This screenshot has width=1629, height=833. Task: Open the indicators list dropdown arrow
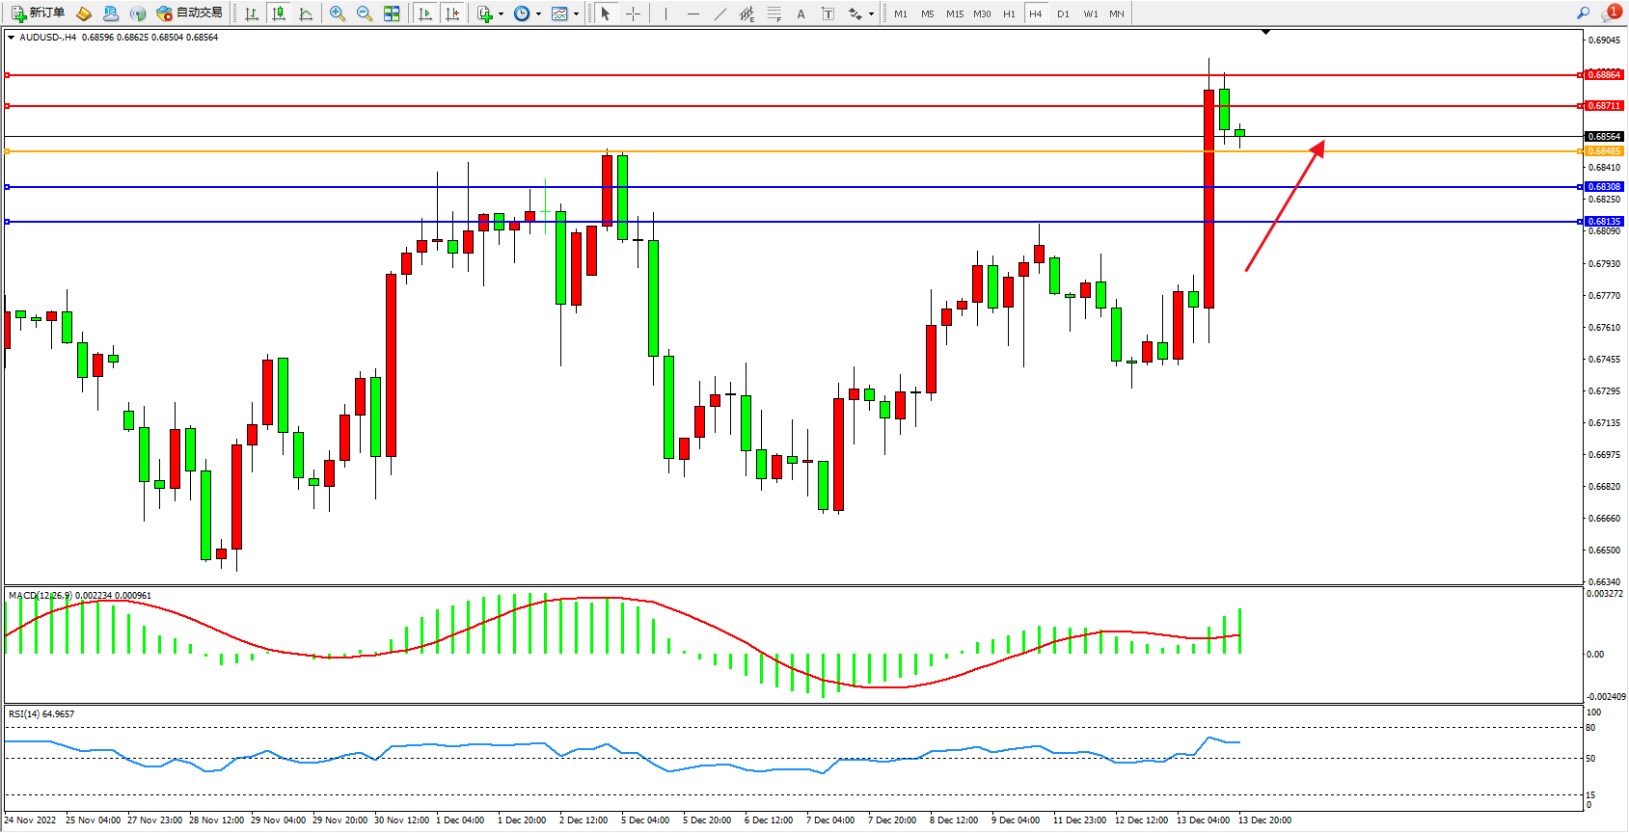point(501,14)
